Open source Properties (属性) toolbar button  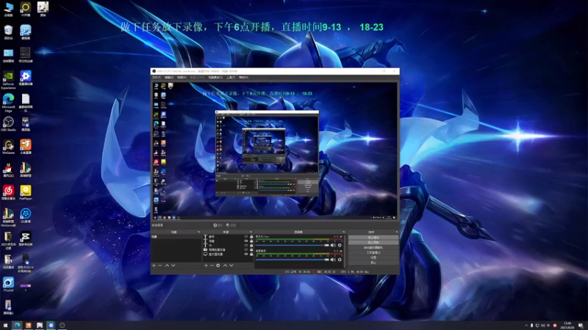point(218,225)
